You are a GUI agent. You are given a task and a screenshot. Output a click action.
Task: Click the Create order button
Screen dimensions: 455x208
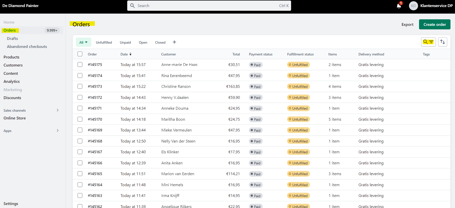434,24
